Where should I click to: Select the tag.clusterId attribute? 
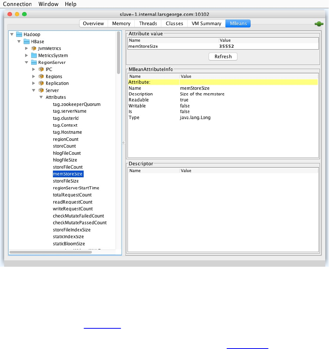[66, 118]
